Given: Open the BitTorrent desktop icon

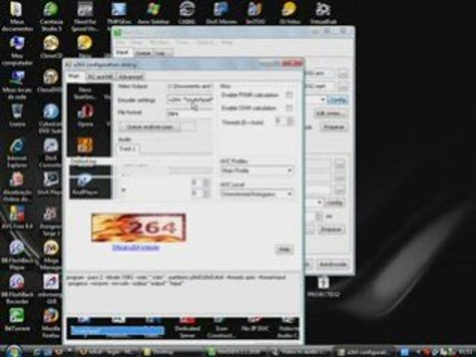Looking at the screenshot, I should point(17,319).
